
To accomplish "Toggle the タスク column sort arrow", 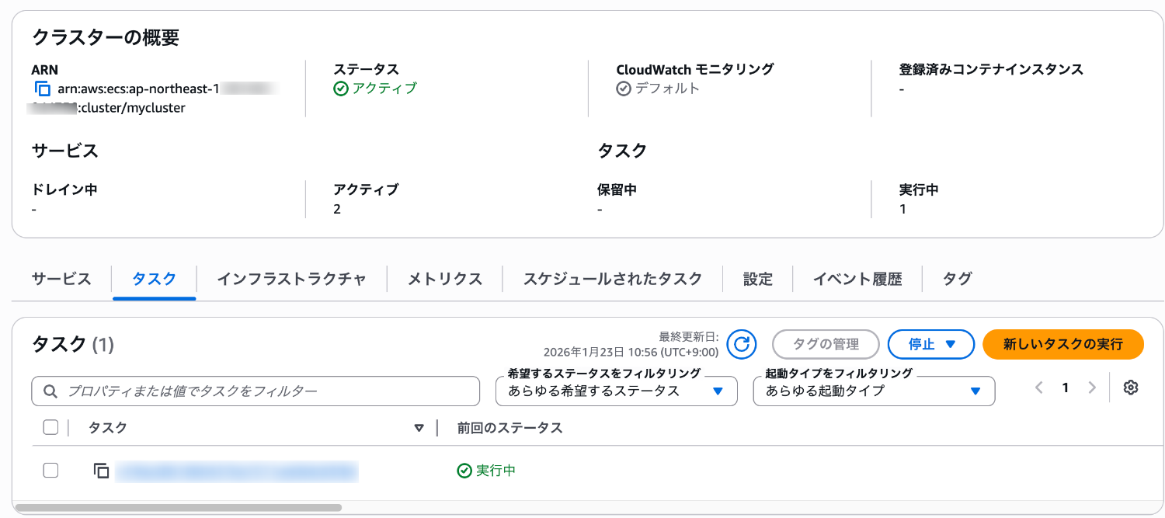I will (419, 427).
